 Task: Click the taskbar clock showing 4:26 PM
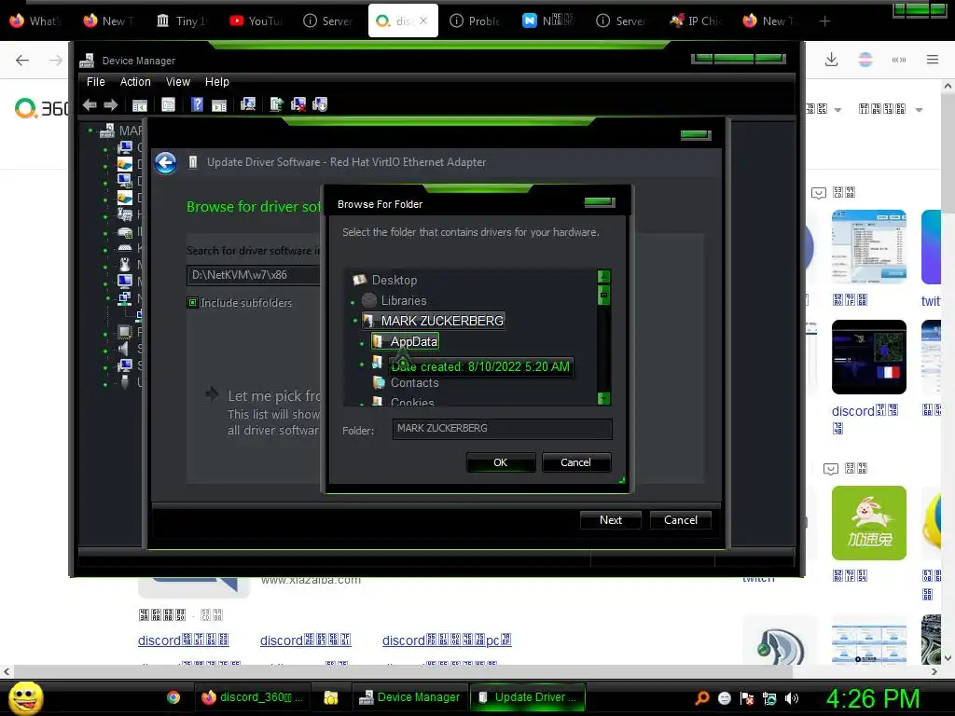(x=873, y=698)
